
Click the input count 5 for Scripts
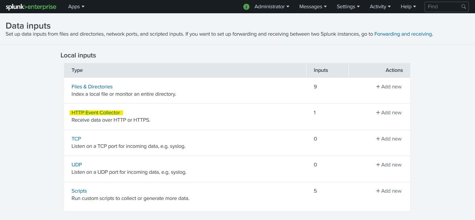point(315,191)
